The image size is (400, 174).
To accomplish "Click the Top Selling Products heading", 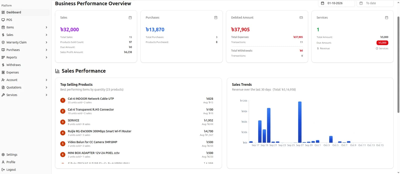I will (x=76, y=85).
